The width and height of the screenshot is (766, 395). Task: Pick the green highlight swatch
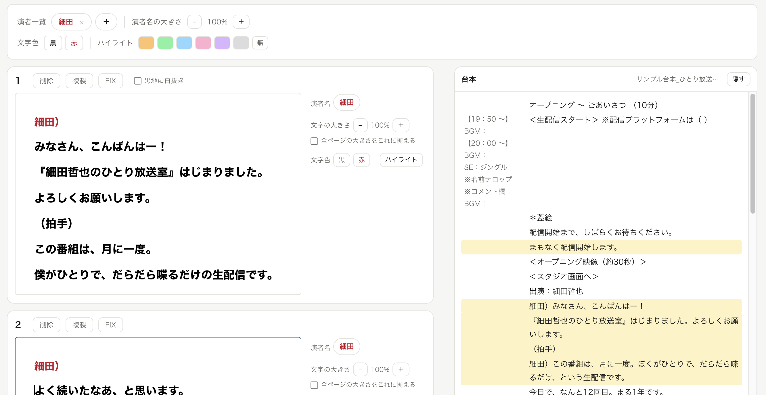165,43
